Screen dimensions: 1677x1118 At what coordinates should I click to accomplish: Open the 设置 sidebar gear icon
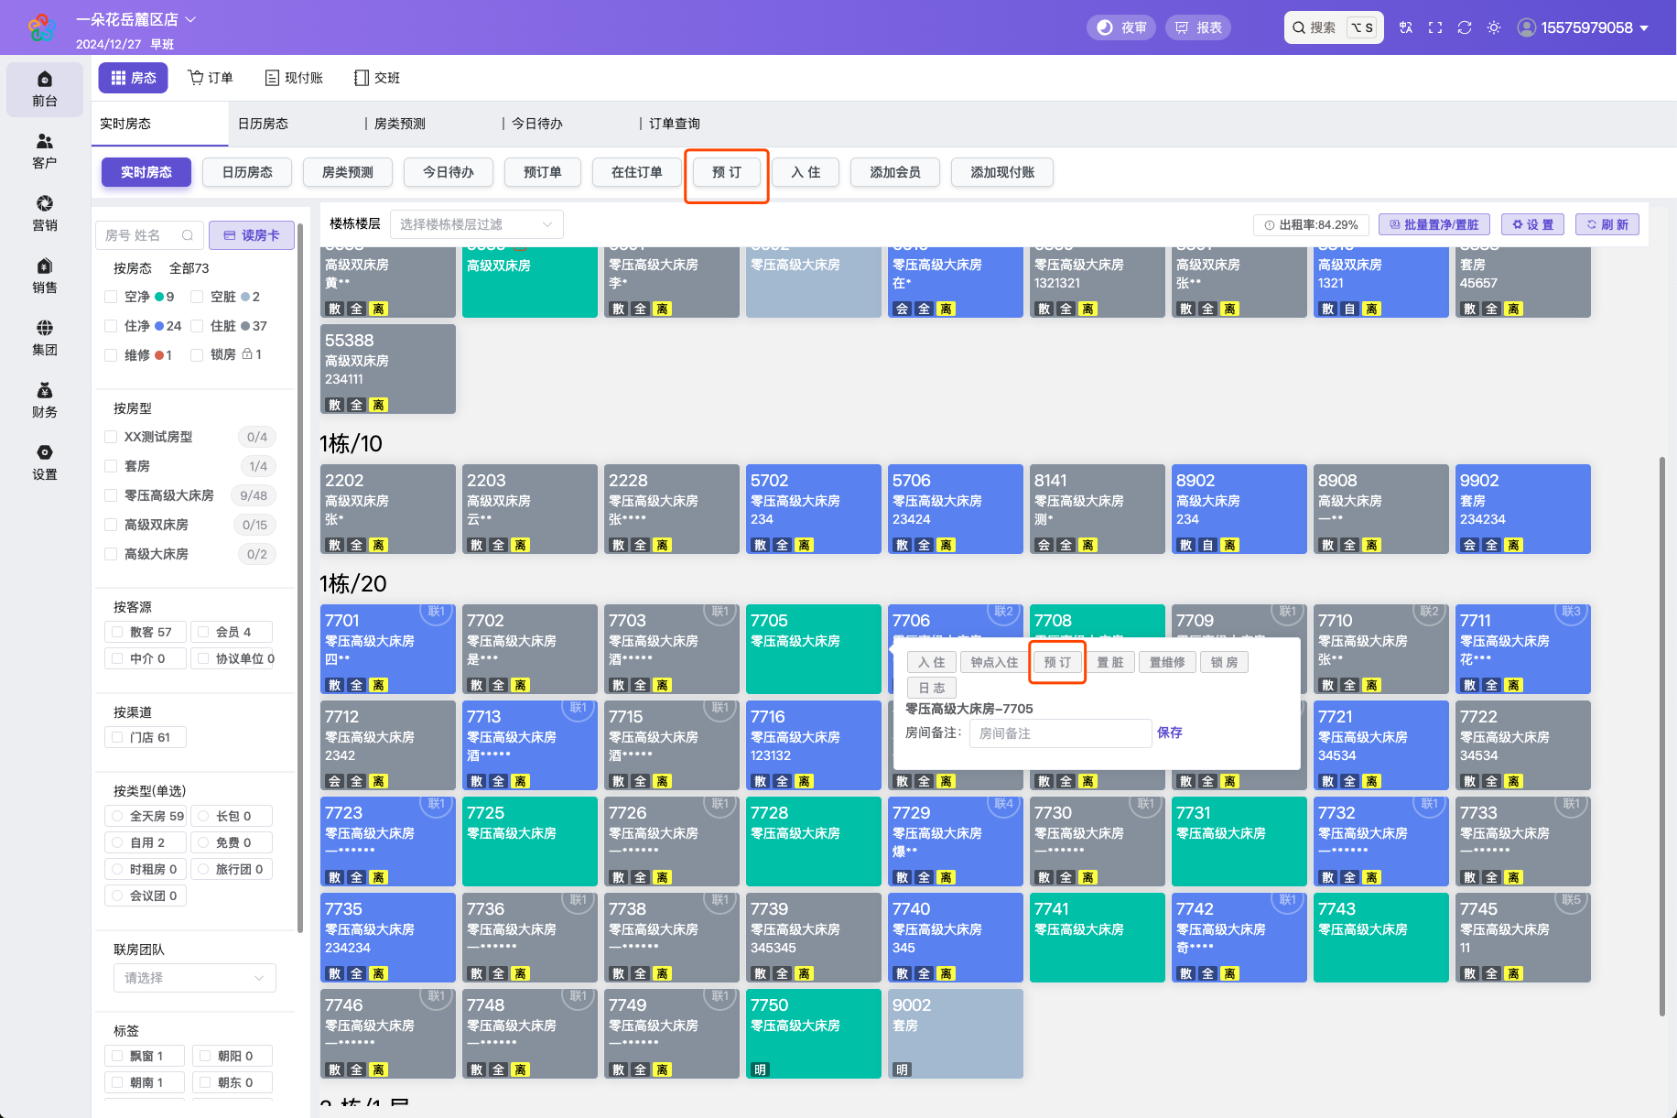point(44,462)
